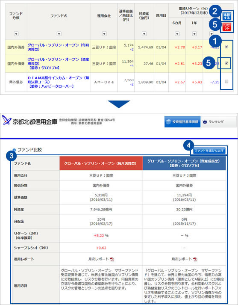Select 投資信託基準価額 tab
This screenshot has height=305, width=238.
pos(182,122)
